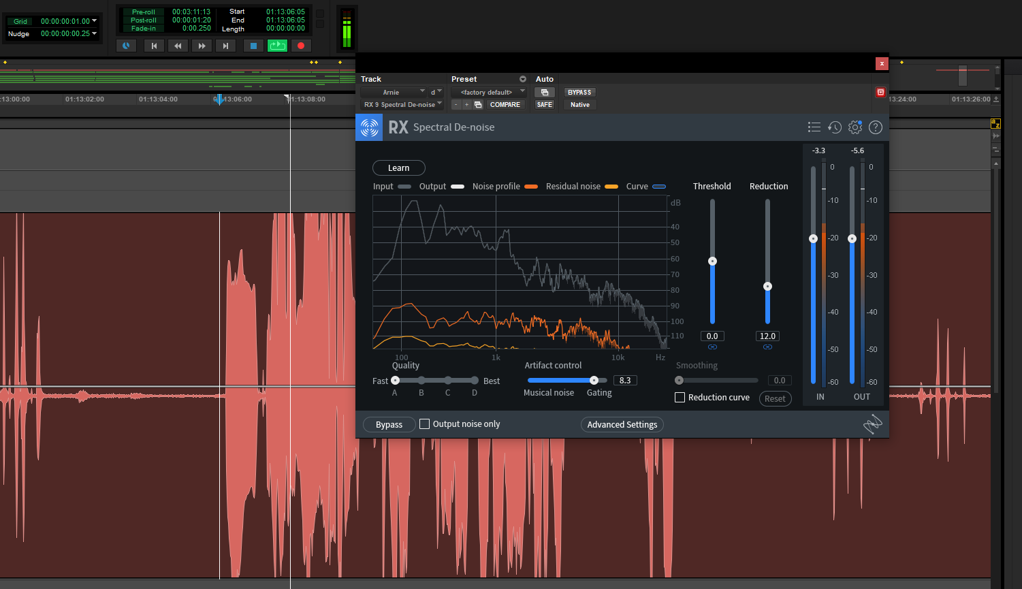Screen dimensions: 1022x589
Task: Toggle the Fade-in button
Action: pyautogui.click(x=144, y=28)
